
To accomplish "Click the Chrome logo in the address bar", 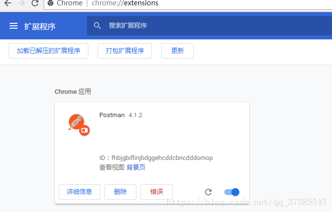I will [50, 3].
